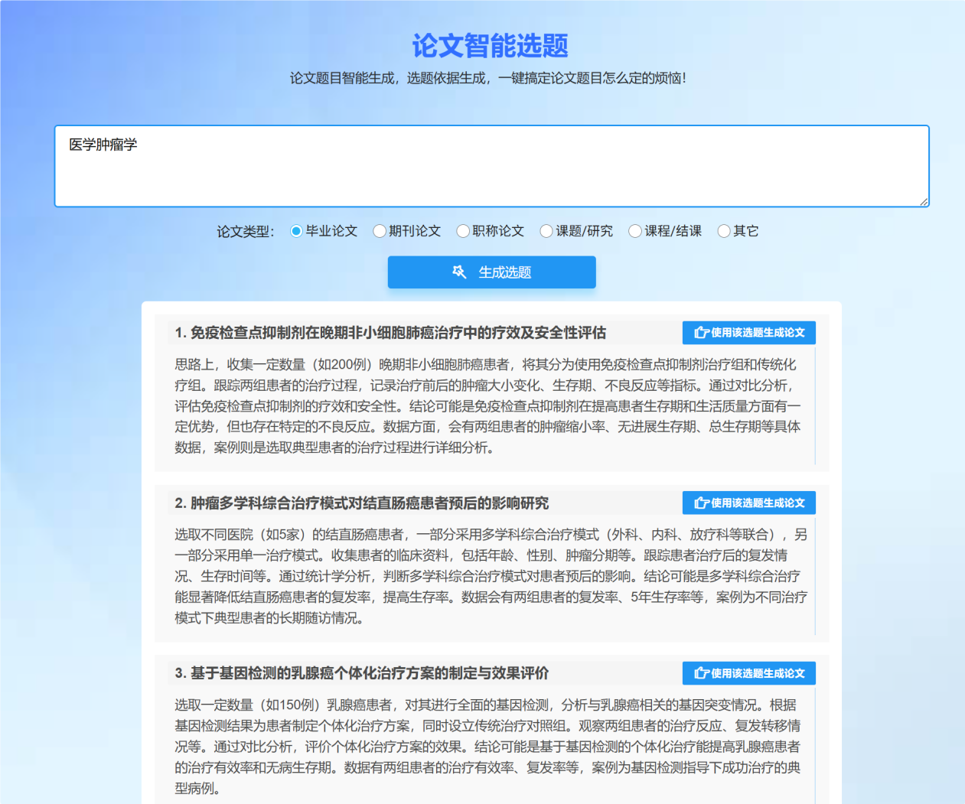Choose the 课题/研究 option
The height and width of the screenshot is (804, 965).
(x=546, y=231)
